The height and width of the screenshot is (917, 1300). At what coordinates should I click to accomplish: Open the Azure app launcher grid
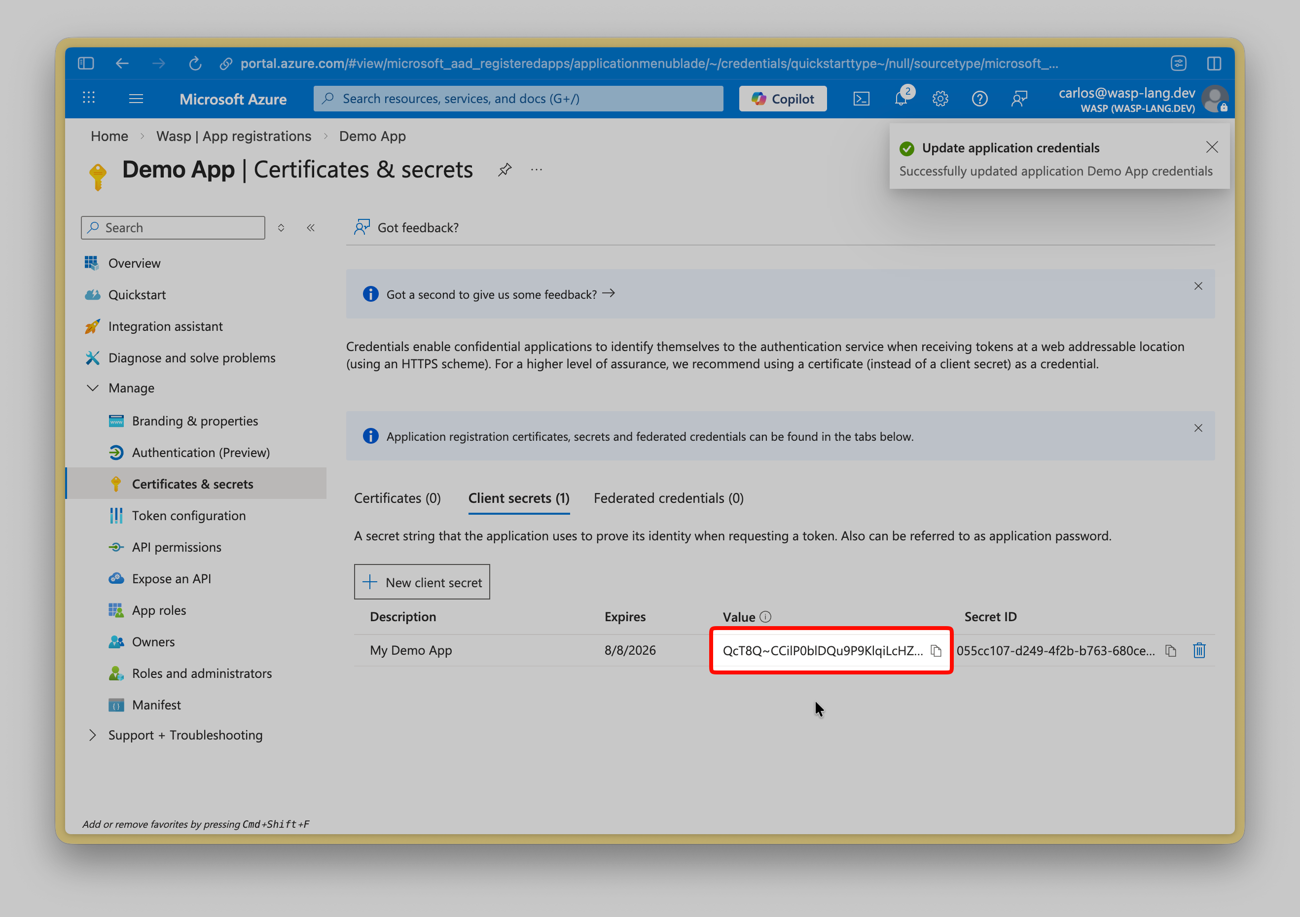tap(88, 99)
